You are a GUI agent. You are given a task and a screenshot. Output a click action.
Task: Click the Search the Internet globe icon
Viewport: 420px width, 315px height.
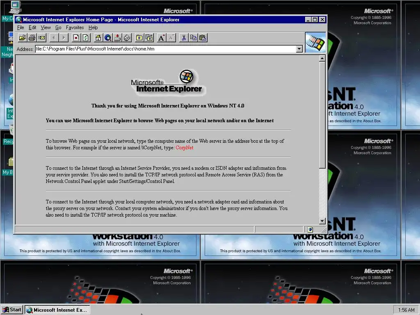(x=108, y=38)
